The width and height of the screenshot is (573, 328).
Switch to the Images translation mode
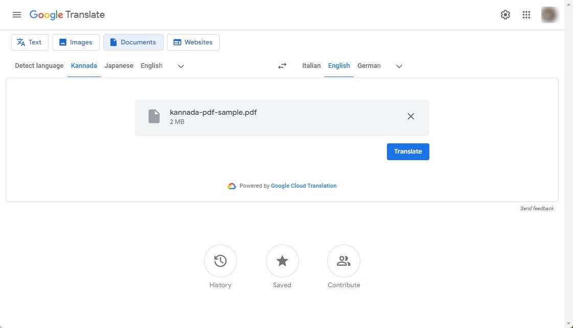click(76, 42)
